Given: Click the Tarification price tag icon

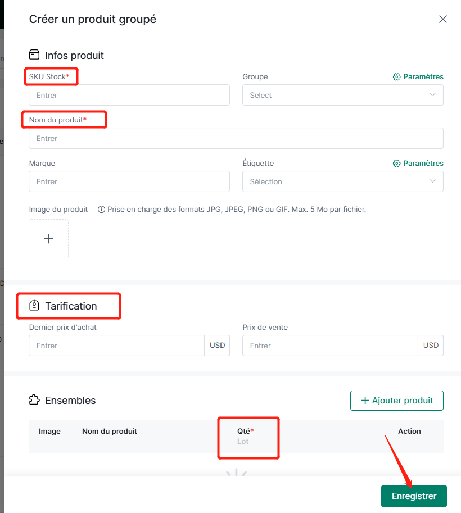Looking at the screenshot, I should (34, 305).
